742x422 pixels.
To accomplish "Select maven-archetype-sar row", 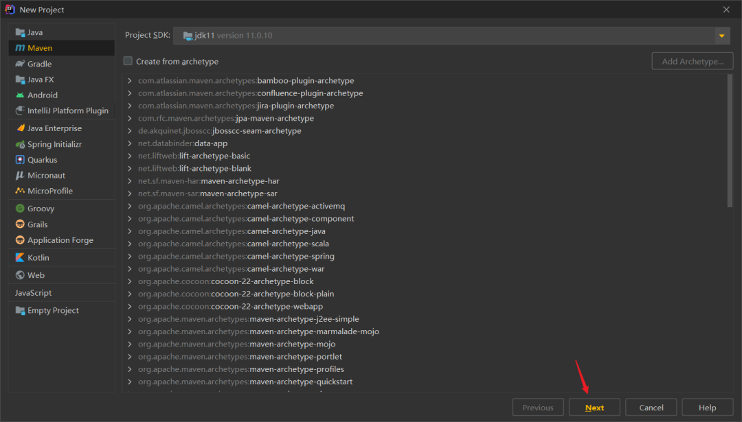I will (425, 194).
